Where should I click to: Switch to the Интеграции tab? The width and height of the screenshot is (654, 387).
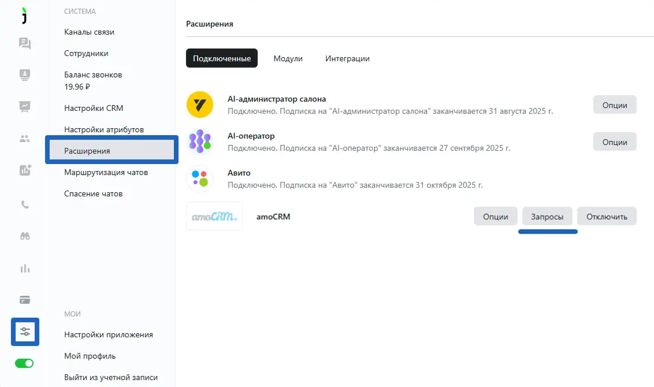pos(347,58)
